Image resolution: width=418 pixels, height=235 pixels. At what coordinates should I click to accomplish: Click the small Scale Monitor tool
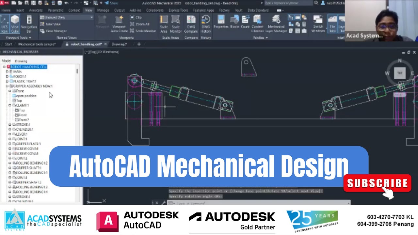(143, 31)
